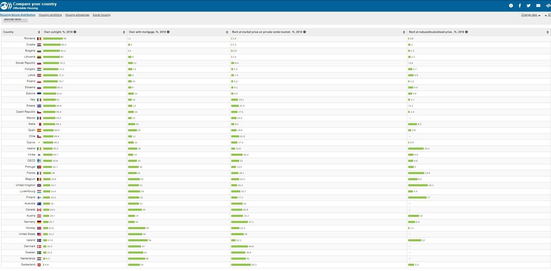The width and height of the screenshot is (551, 271).
Task: Click the OECD logo in header
Action: click(6, 5)
